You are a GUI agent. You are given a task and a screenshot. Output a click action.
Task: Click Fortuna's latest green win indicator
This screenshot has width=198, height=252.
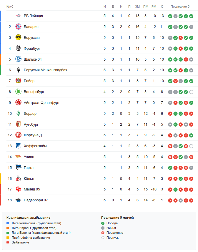click(x=191, y=135)
